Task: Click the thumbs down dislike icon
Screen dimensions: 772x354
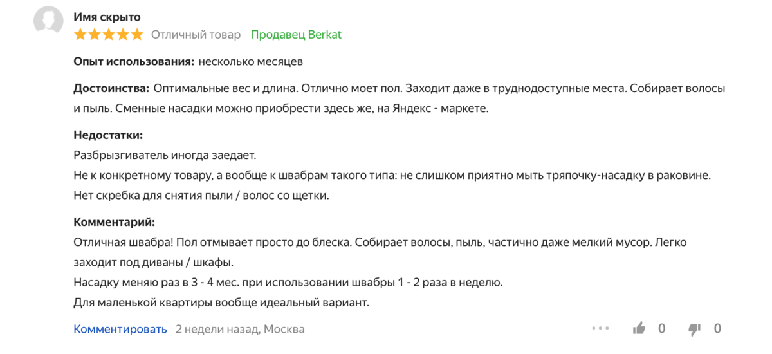Action: (x=694, y=330)
